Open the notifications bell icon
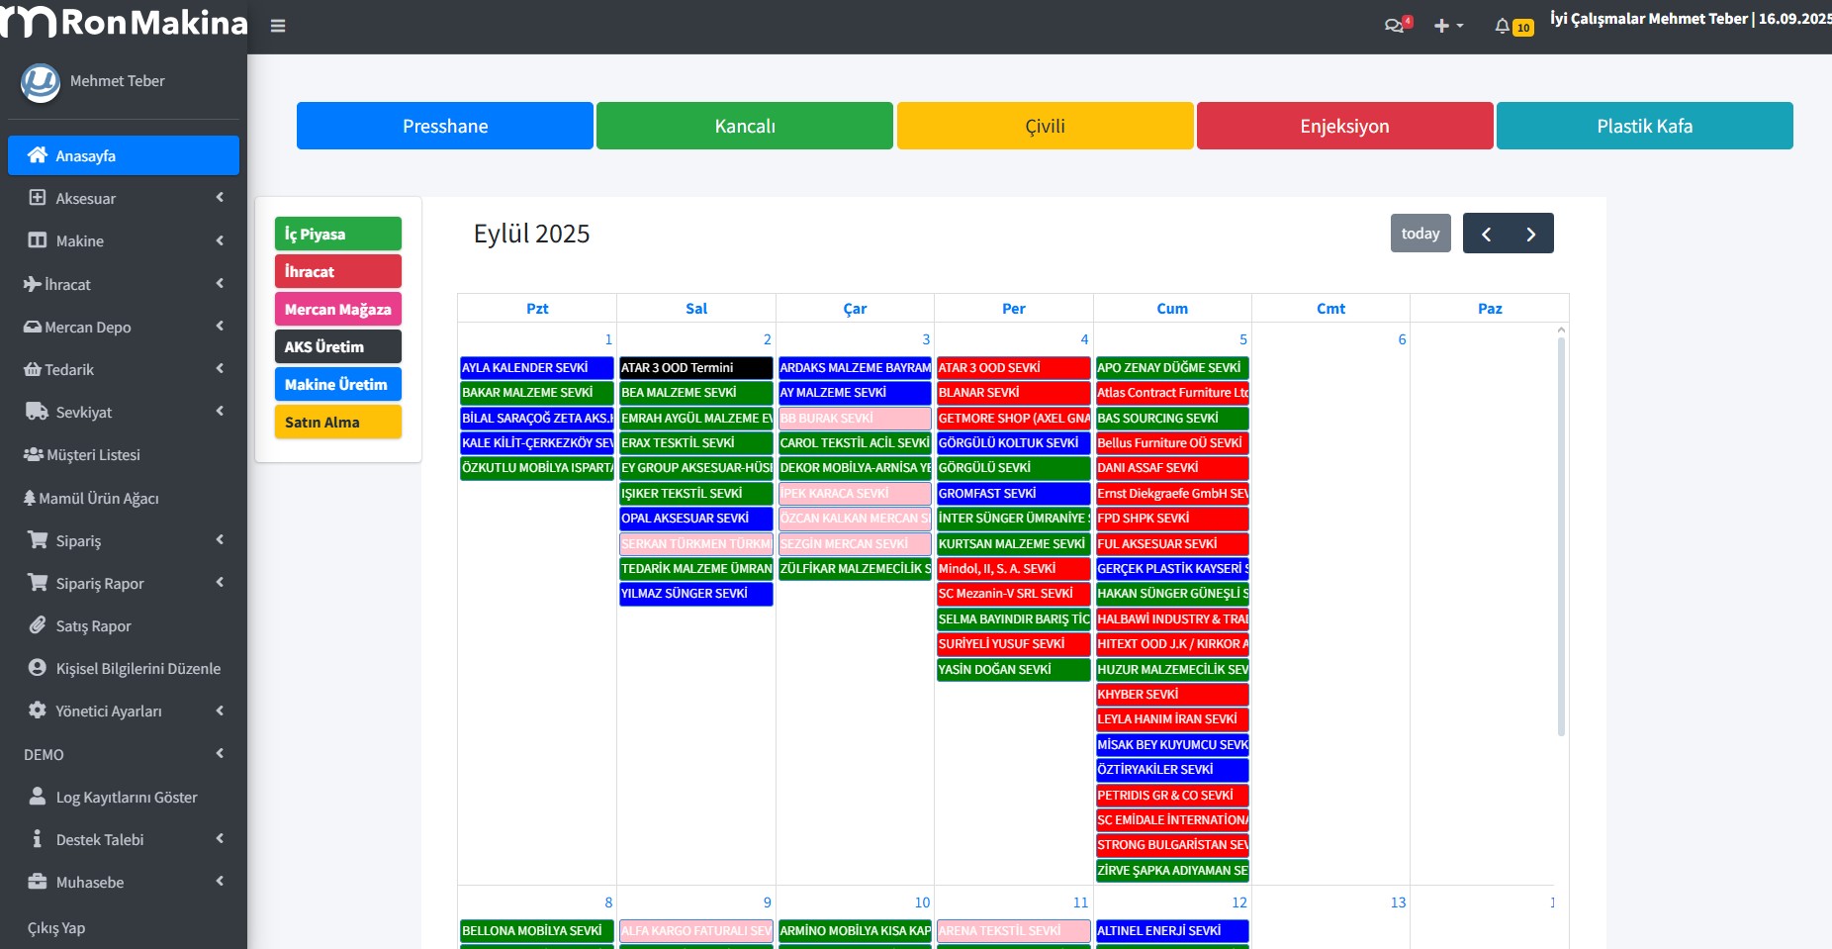Screen dimensions: 1832x949 1502,26
